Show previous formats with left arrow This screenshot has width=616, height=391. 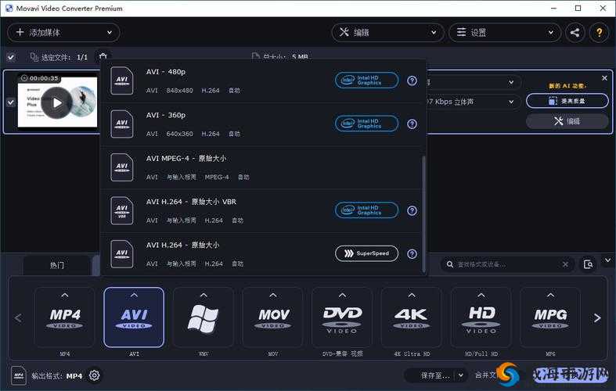click(x=18, y=318)
